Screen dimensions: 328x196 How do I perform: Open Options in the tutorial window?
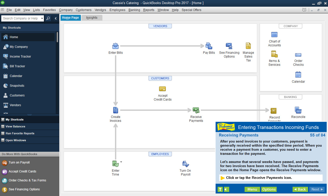269,189
